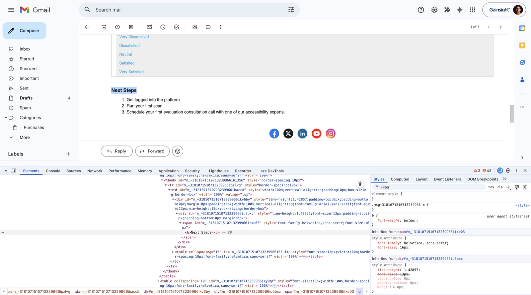
Task: Expand the side panel with bottom chevron
Action: click(x=522, y=158)
